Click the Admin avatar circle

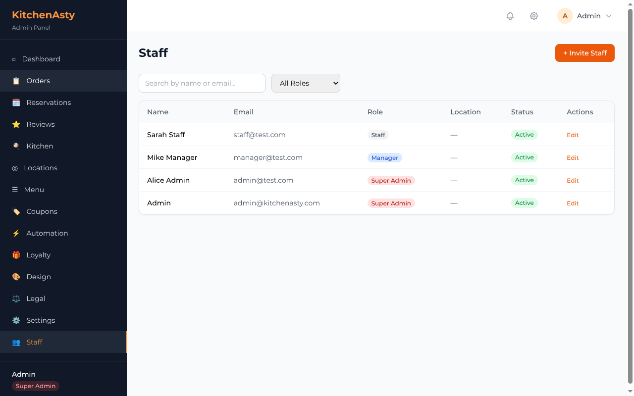pyautogui.click(x=565, y=16)
